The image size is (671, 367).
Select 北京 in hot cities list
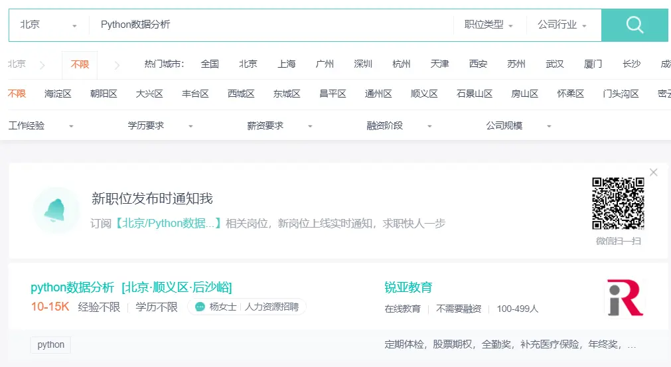(248, 64)
